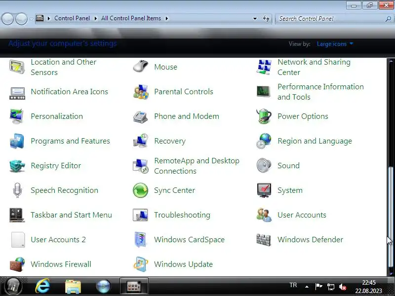
Task: Open Network and Sharing Center icon
Action: point(264,67)
